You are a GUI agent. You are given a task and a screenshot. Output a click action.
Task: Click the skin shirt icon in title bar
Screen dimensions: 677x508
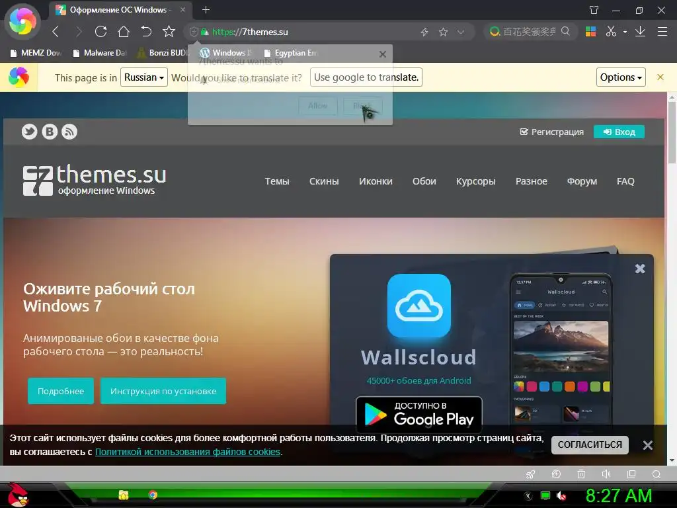coord(594,10)
